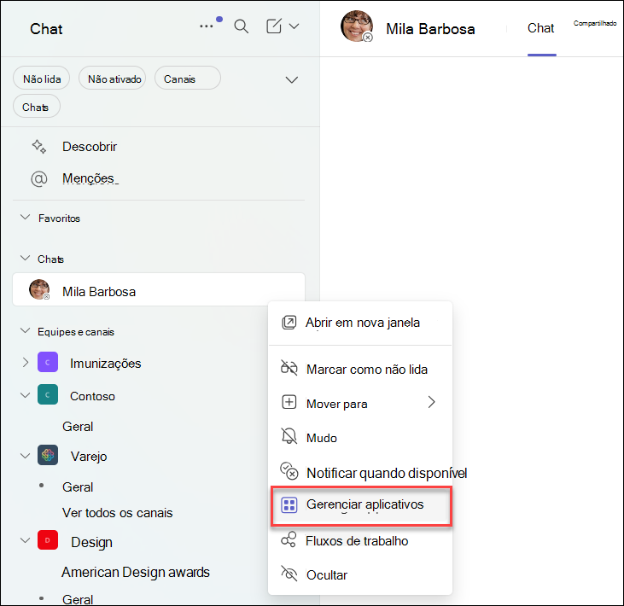Click the teal Contoso team icon
This screenshot has height=606, width=624.
[x=48, y=394]
